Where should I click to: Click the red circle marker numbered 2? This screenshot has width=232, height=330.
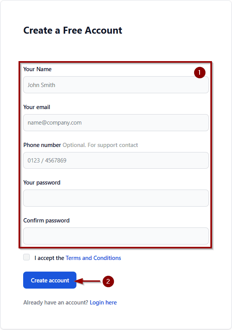[108, 282]
